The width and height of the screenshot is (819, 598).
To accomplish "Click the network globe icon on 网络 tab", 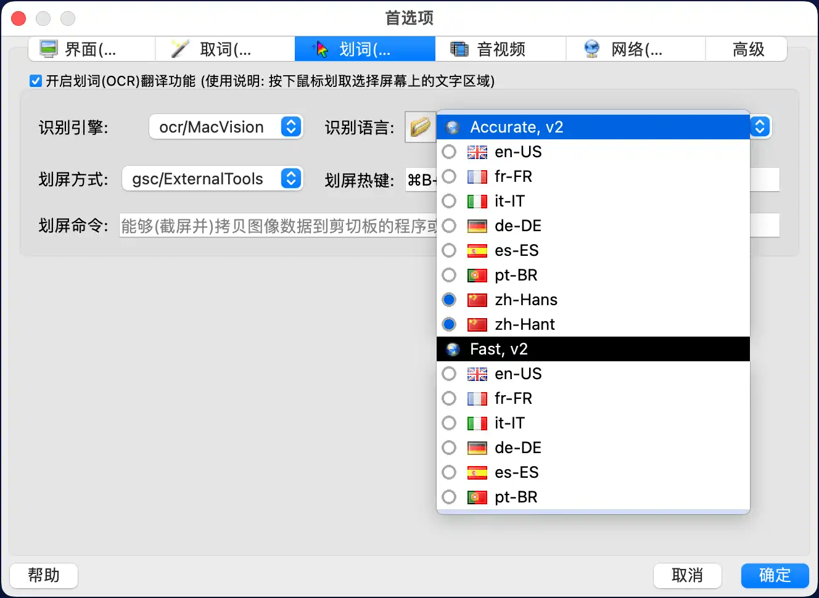I will tap(592, 49).
